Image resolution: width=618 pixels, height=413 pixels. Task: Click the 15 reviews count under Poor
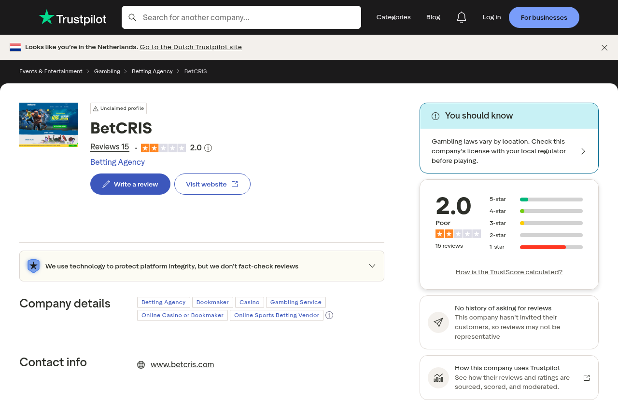449,246
